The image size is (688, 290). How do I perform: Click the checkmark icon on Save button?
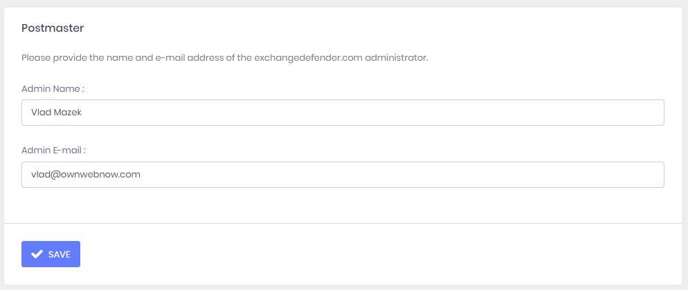pyautogui.click(x=37, y=254)
